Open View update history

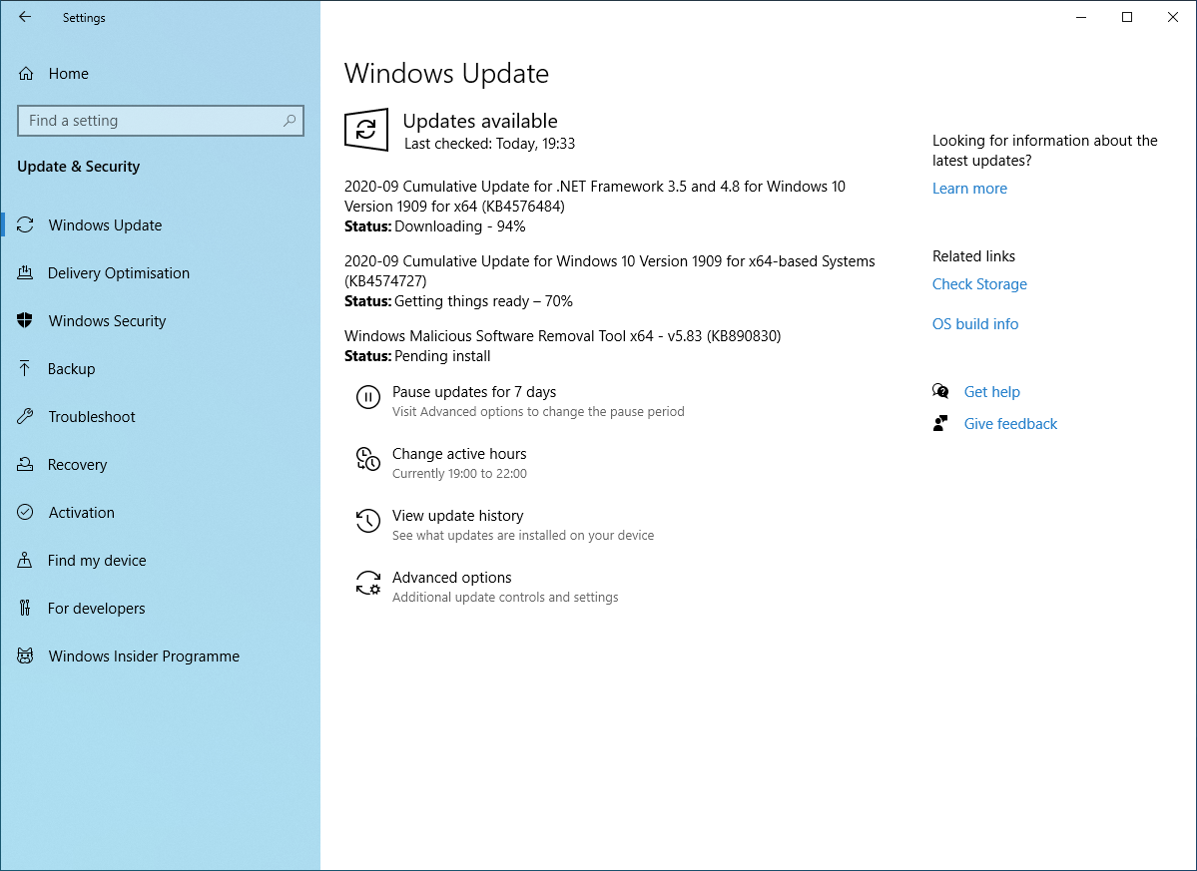pos(458,516)
